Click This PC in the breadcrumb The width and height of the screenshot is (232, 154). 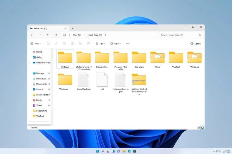(x=77, y=35)
